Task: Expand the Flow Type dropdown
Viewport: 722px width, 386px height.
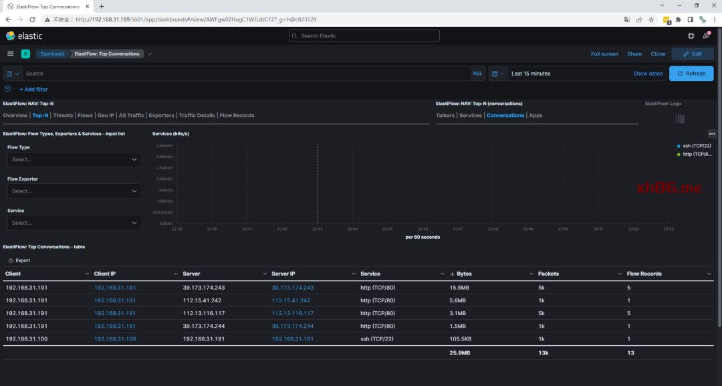Action: [x=74, y=159]
